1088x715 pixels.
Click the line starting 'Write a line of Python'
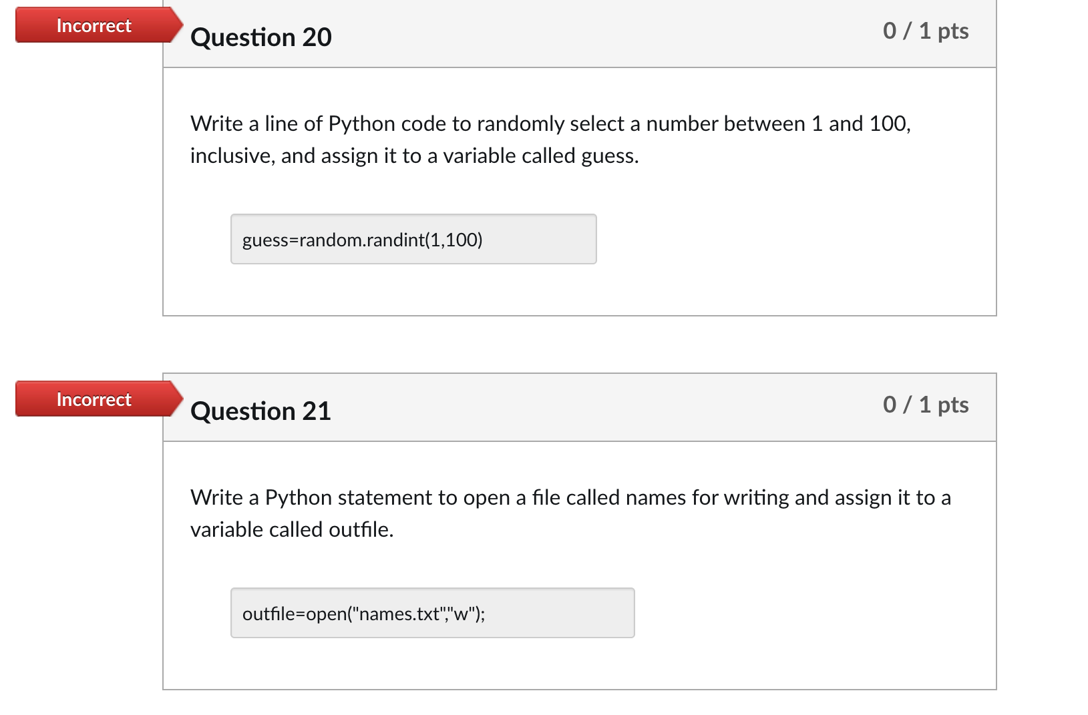pyautogui.click(x=550, y=124)
